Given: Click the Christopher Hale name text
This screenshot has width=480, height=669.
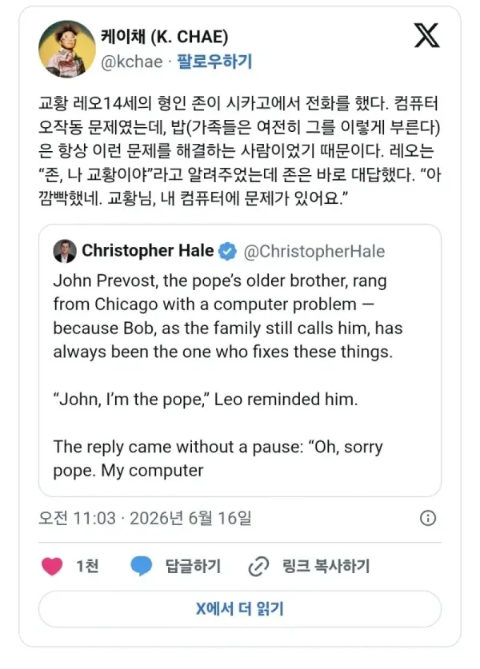Looking at the screenshot, I should 148,250.
